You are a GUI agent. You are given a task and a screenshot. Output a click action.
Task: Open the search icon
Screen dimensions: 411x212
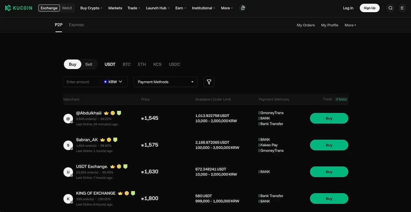coord(391,8)
